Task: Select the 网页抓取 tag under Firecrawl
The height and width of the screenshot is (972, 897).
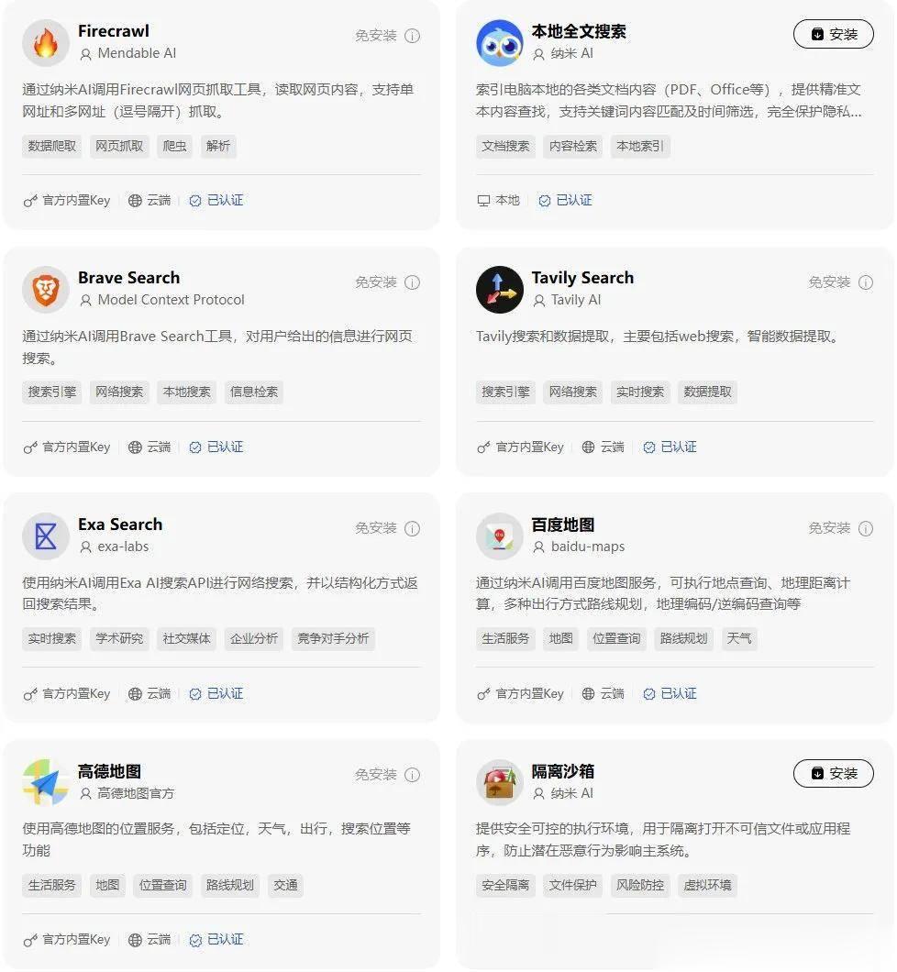Action: (119, 147)
